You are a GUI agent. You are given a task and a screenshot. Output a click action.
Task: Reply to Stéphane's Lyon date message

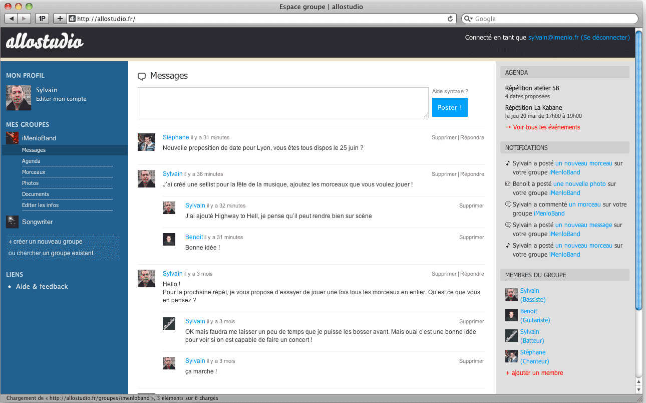tap(472, 137)
